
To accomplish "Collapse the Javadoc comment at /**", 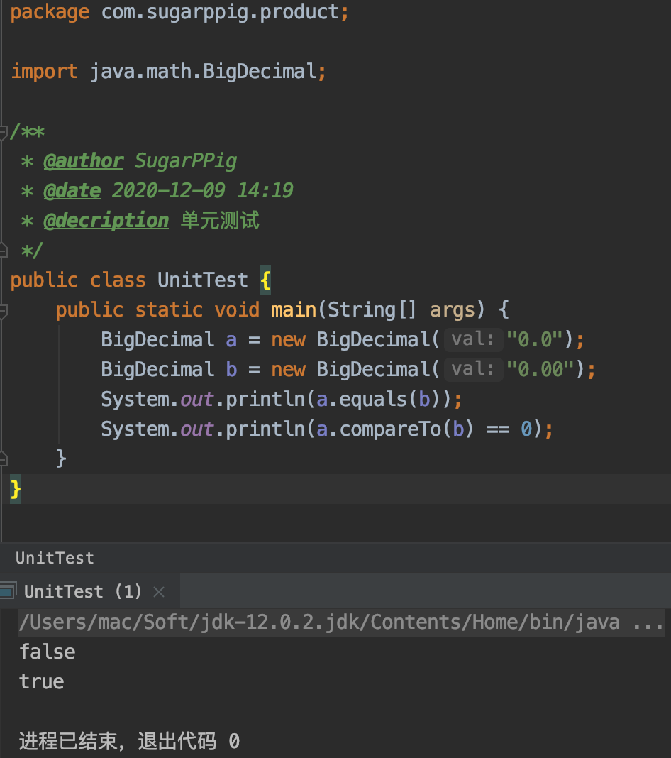I will [x=2, y=132].
